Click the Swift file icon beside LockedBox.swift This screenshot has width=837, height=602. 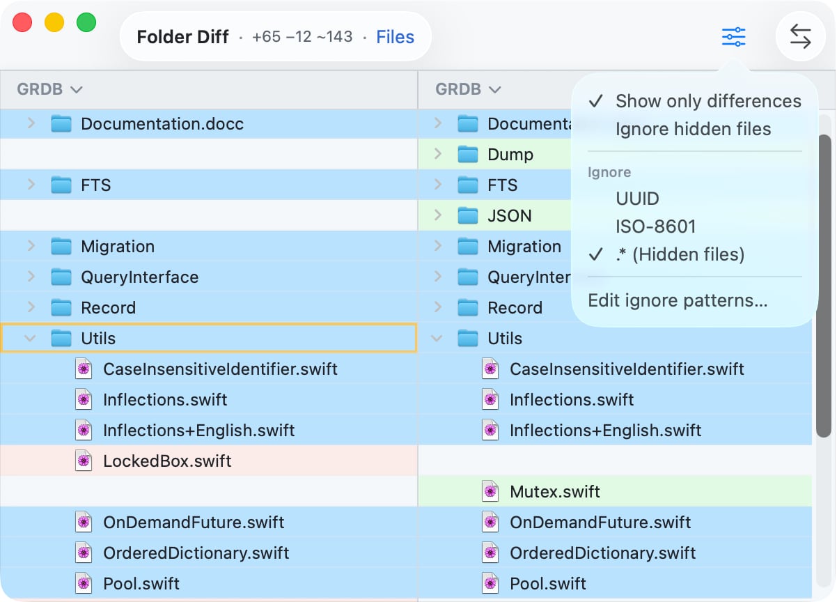click(84, 461)
